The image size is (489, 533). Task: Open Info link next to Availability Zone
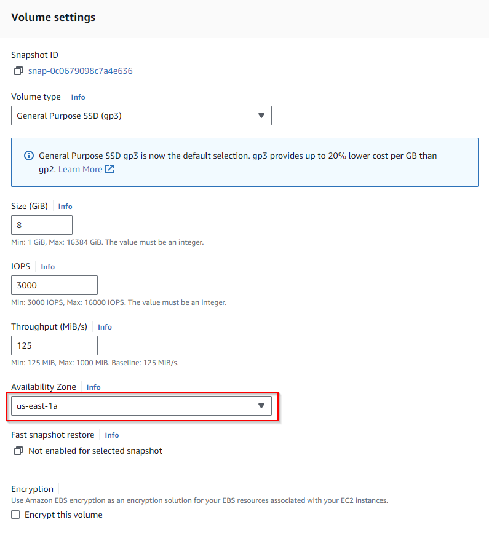pos(93,387)
